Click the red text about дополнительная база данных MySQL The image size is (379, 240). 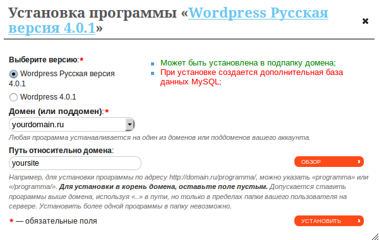[x=251, y=77]
